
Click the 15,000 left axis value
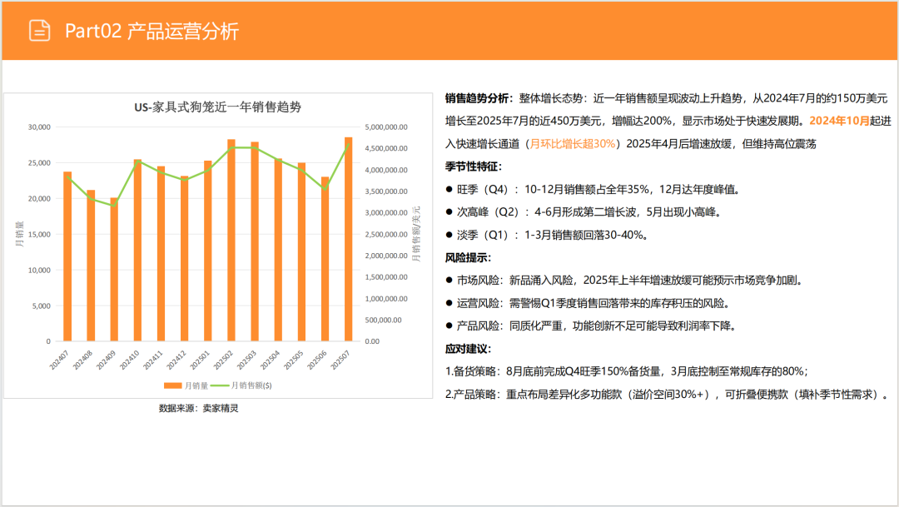pyautogui.click(x=39, y=235)
